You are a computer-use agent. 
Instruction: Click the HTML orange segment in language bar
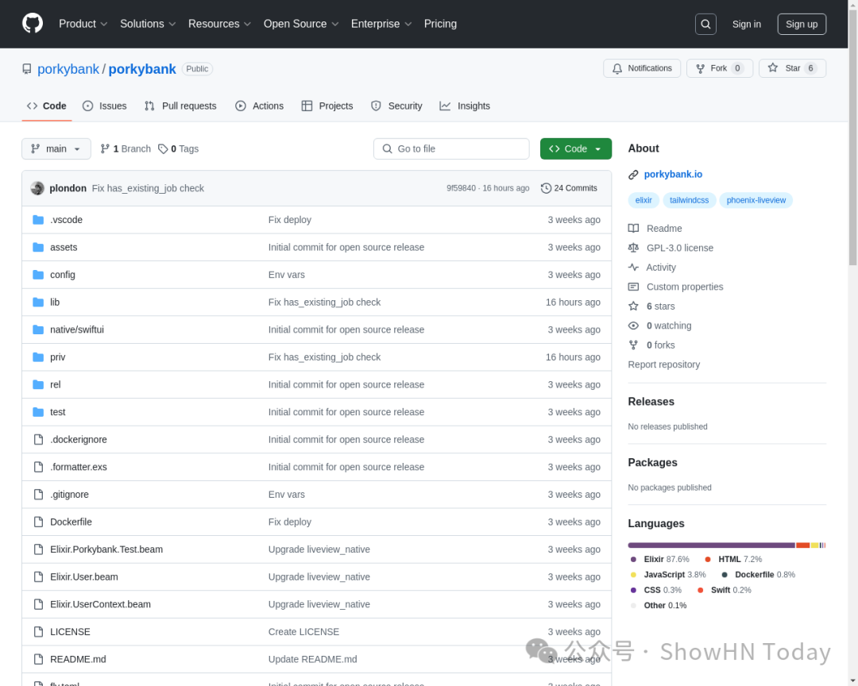(x=802, y=545)
